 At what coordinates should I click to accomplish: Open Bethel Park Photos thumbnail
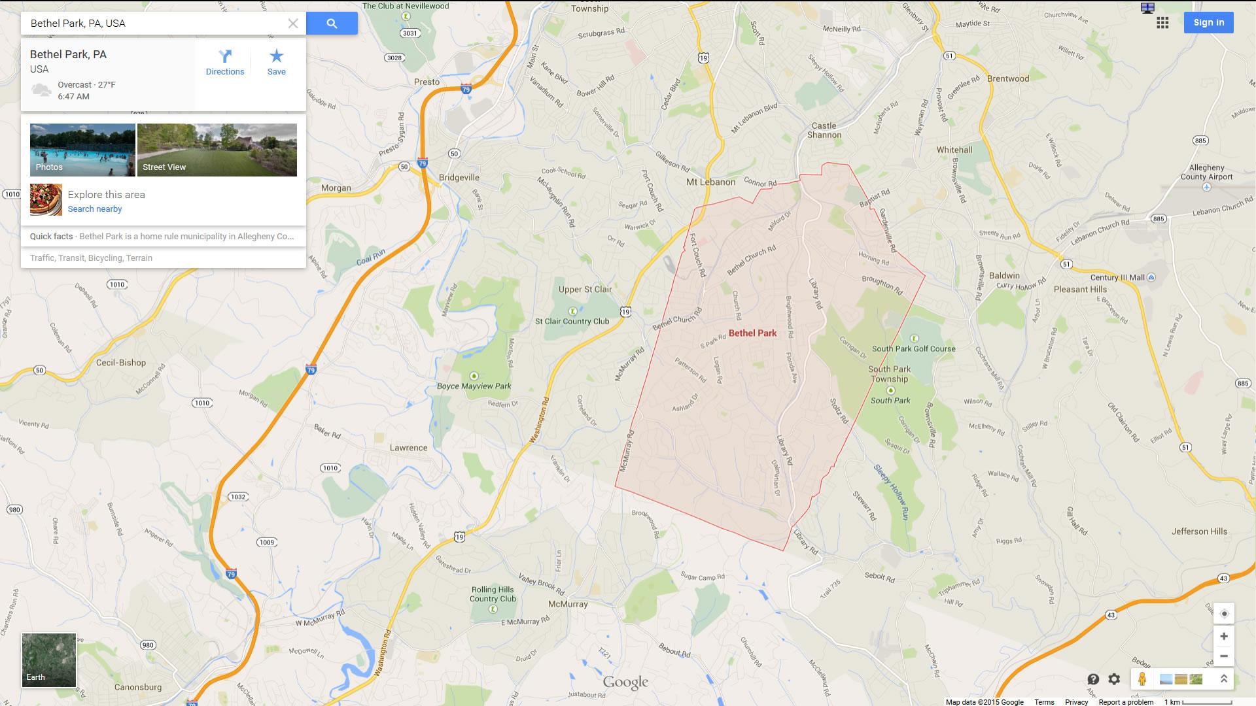pyautogui.click(x=82, y=150)
